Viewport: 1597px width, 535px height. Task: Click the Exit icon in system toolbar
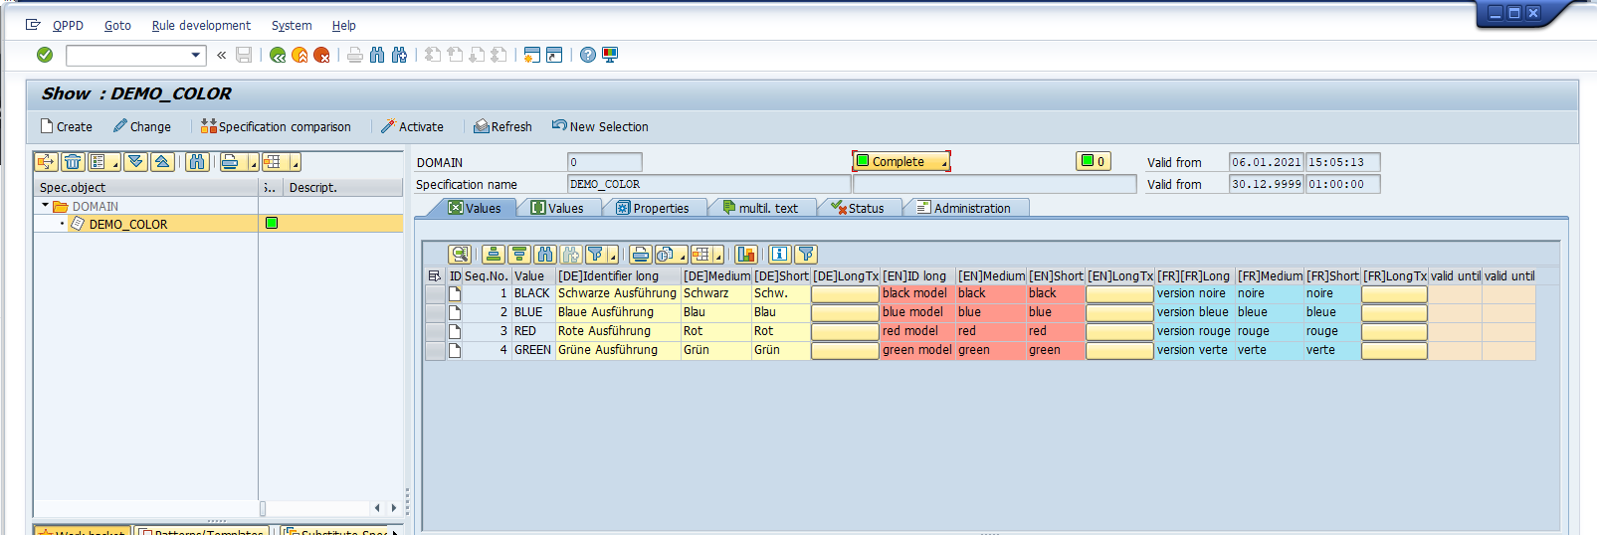(x=299, y=55)
